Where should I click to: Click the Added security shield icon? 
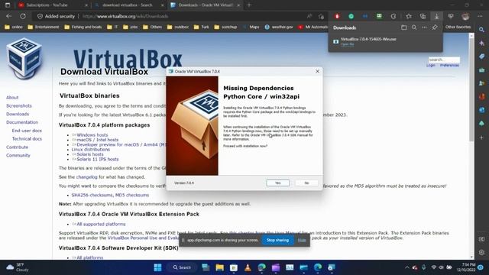tap(40, 16)
